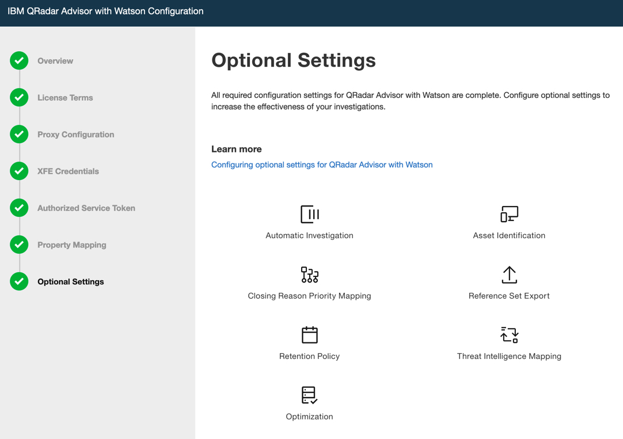623x439 pixels.
Task: Click the green checkmark beside Overview
Action: click(x=19, y=61)
